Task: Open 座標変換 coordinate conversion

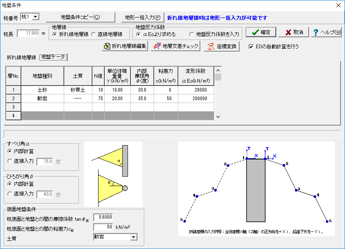Action: pyautogui.click(x=222, y=46)
